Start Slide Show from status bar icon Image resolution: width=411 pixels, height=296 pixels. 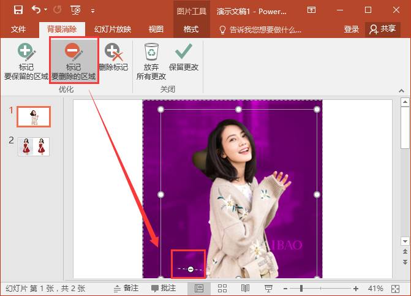click(268, 289)
